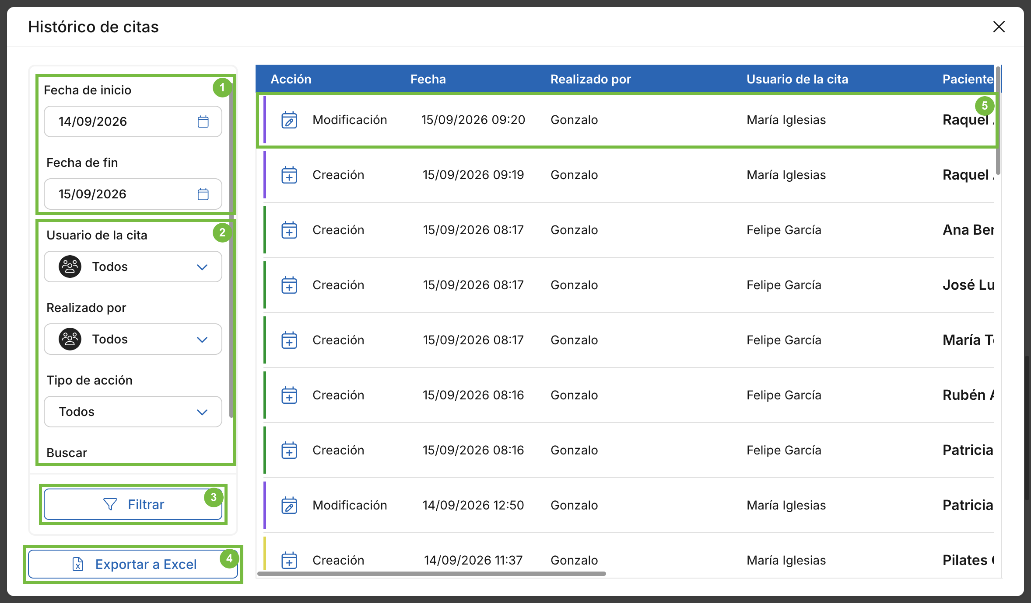
Task: Click the Fecha column header
Action: [x=428, y=79]
